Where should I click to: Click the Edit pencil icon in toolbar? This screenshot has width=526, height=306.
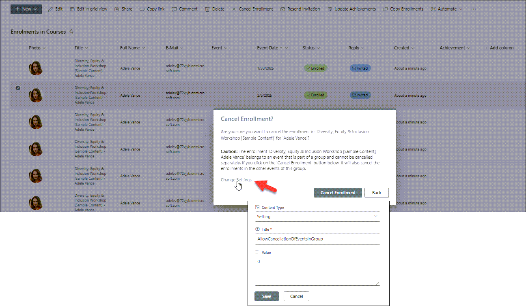(x=51, y=9)
